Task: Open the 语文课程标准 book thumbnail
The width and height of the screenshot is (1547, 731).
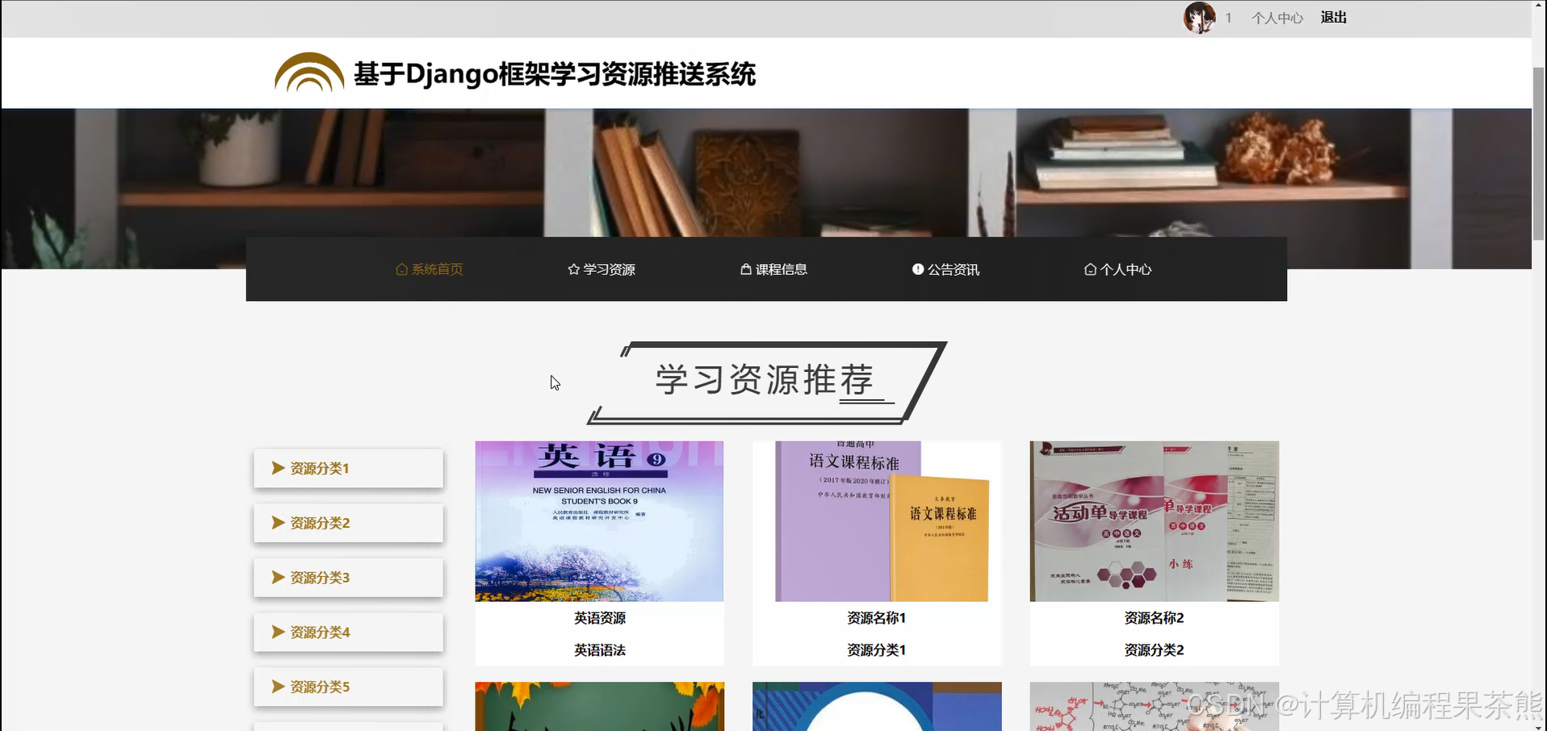Action: pos(877,521)
